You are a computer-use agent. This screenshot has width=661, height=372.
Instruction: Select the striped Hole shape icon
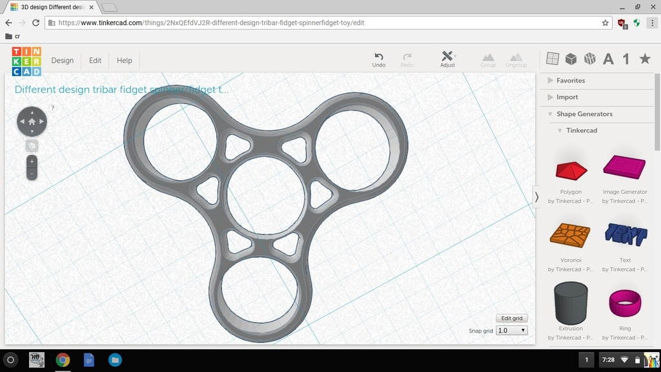(589, 58)
